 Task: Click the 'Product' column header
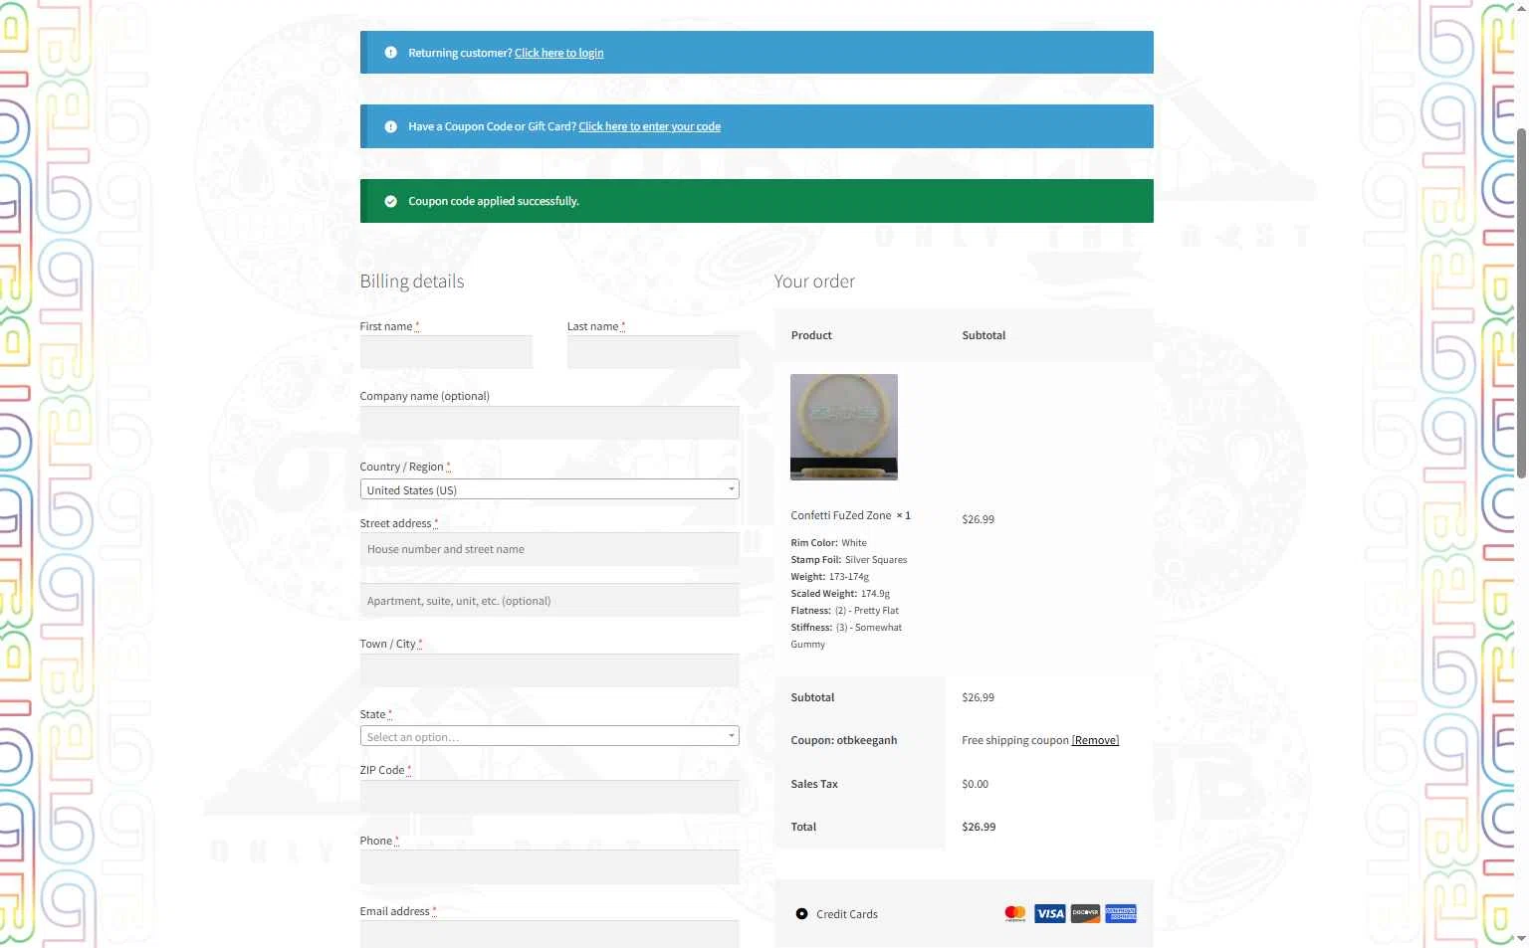tap(811, 335)
